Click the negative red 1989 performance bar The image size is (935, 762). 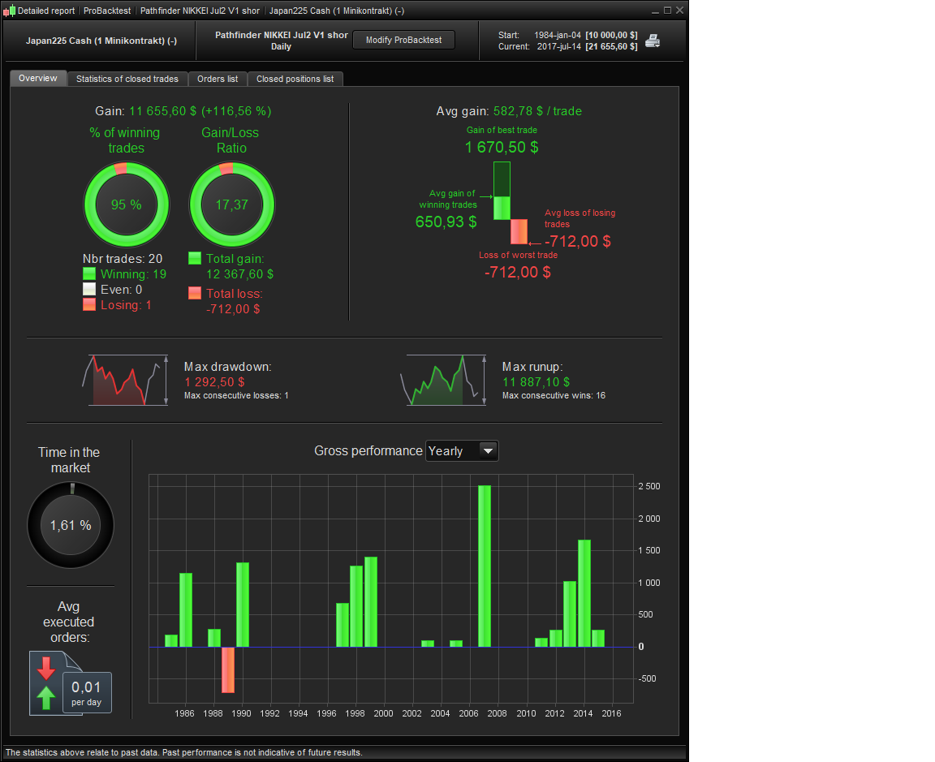pos(228,669)
